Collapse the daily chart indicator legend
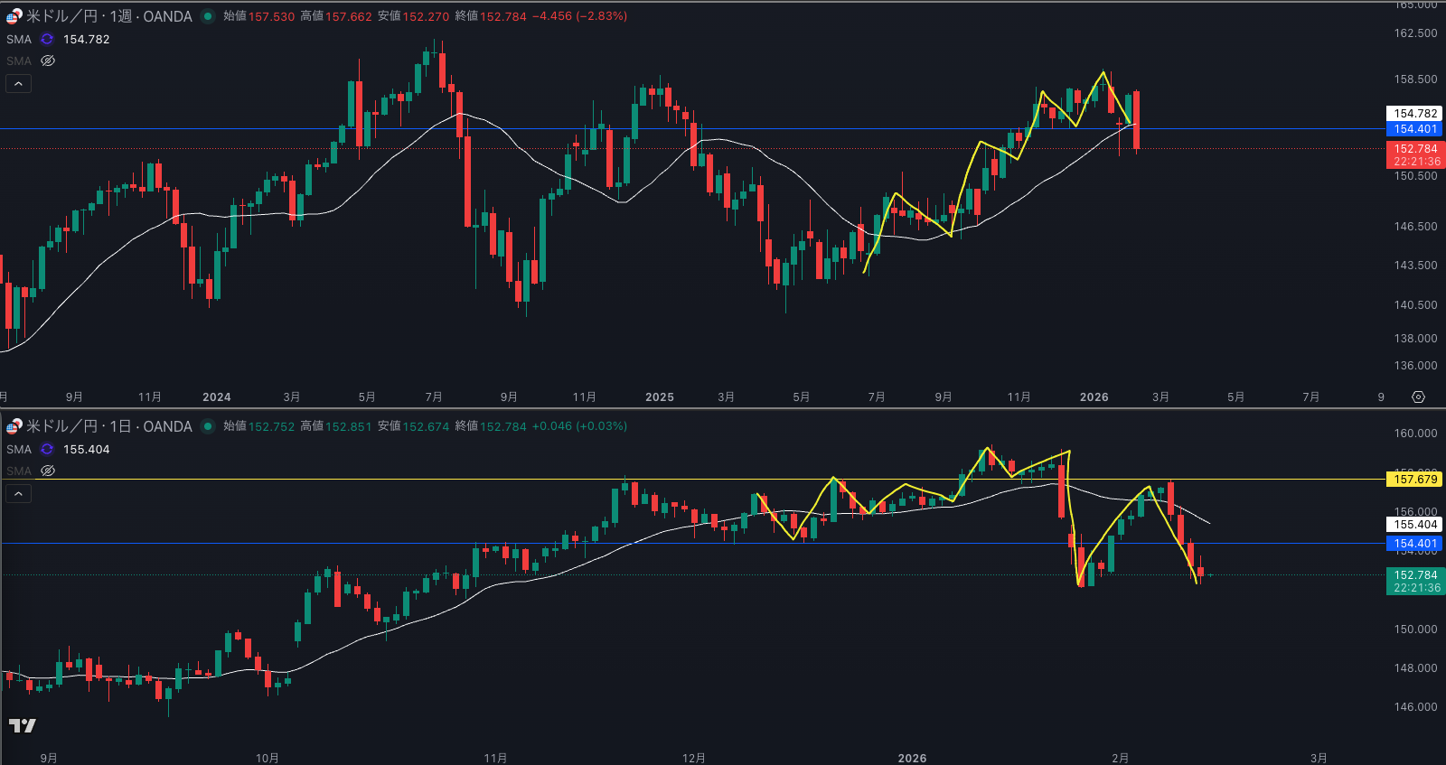This screenshot has width=1446, height=765. (x=18, y=494)
